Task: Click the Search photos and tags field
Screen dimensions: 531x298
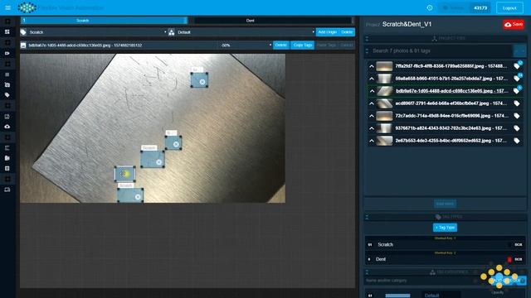Action: pyautogui.click(x=441, y=51)
